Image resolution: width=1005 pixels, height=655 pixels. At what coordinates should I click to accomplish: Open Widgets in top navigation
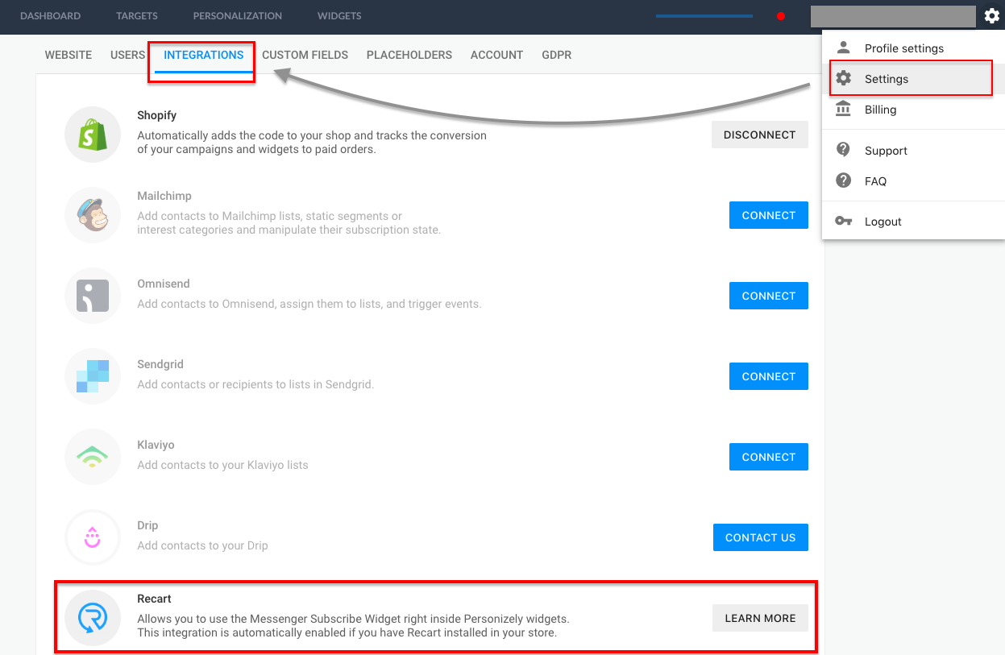(x=339, y=16)
